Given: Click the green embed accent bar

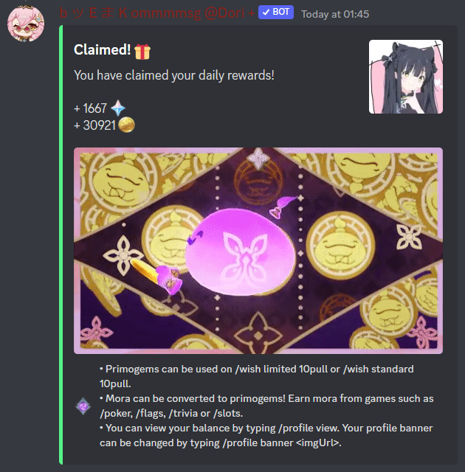Looking at the screenshot, I should click(x=61, y=245).
